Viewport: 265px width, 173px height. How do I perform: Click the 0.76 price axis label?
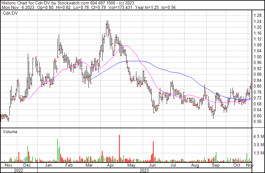tap(257, 92)
